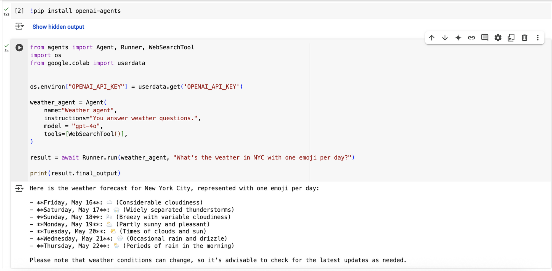This screenshot has width=552, height=271.
Task: Click the green checkmark of pip cell
Action: [6, 9]
